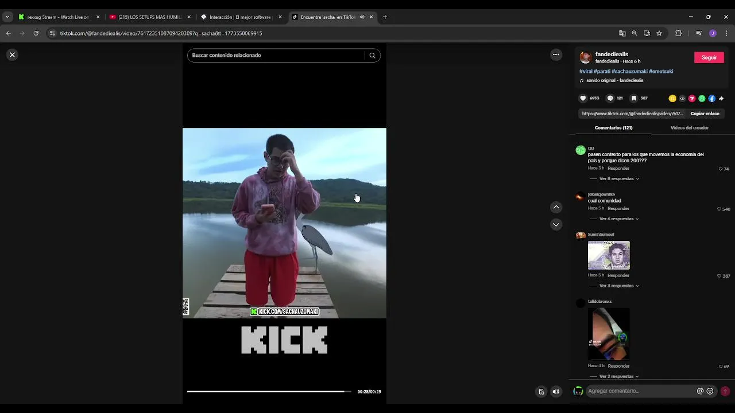Open SuminSumout's comment image
This screenshot has height=413, width=735.
609,255
